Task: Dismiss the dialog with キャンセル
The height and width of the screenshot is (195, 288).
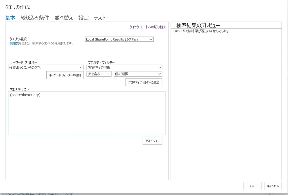Action: (x=273, y=186)
